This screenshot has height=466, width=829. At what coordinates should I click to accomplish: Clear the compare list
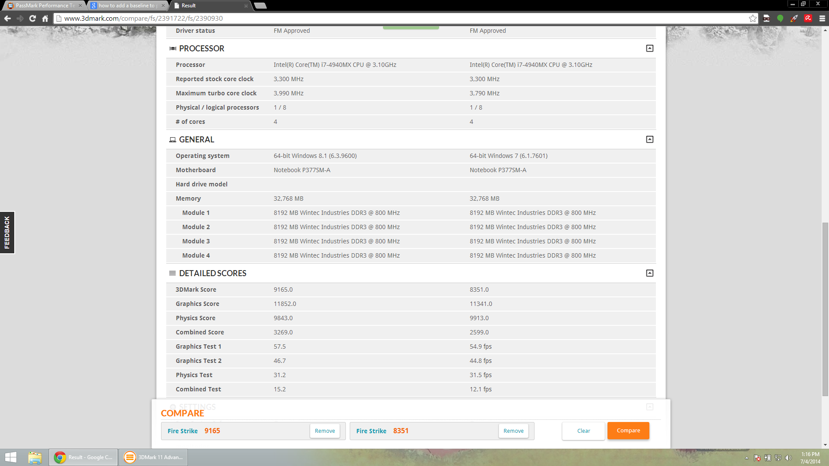[583, 431]
